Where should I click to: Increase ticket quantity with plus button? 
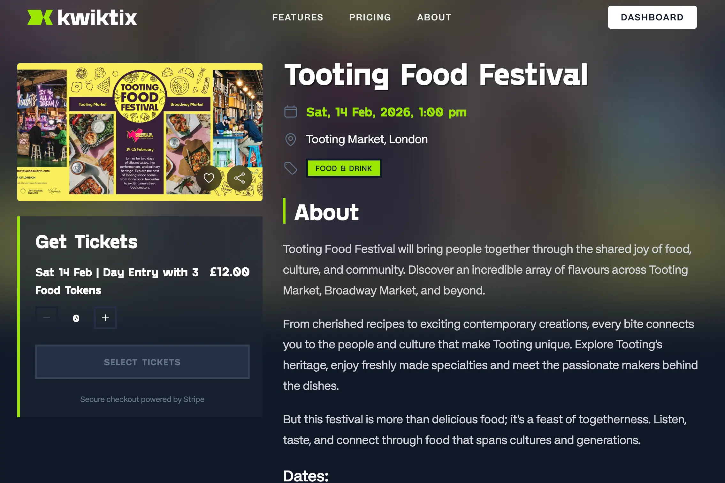tap(105, 318)
